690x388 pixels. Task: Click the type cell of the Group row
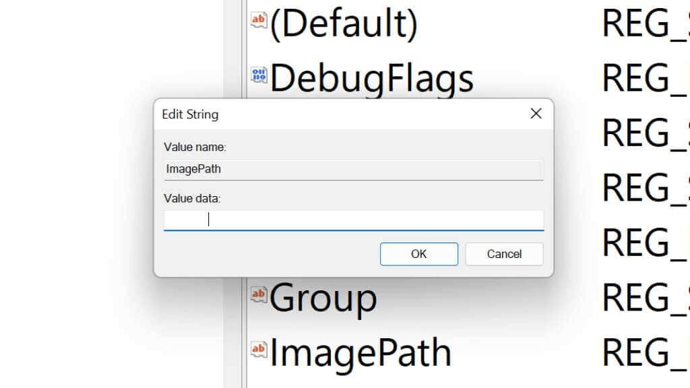click(x=645, y=297)
